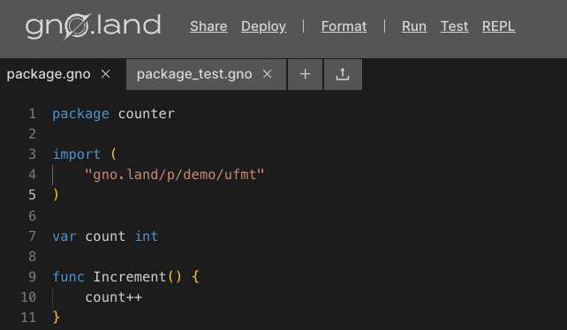Click the closing parenthesis on line 5
The width and height of the screenshot is (567, 330).
[56, 195]
